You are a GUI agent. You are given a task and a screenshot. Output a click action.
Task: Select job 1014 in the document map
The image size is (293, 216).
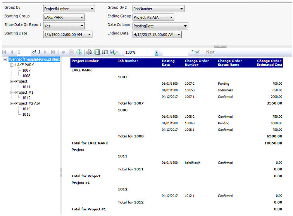click(x=26, y=109)
